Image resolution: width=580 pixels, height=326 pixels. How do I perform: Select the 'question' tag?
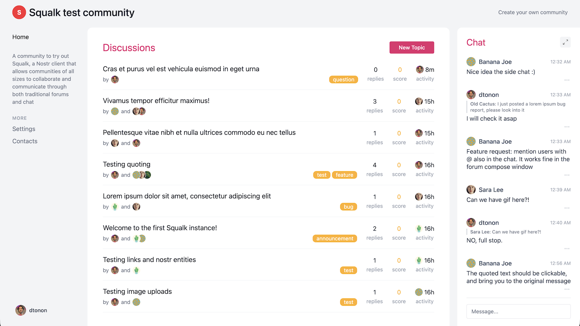343,80
